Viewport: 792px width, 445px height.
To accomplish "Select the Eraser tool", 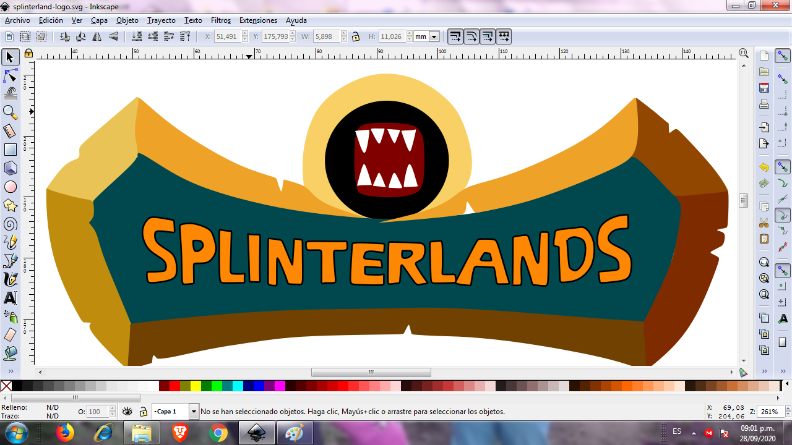I will click(x=10, y=335).
